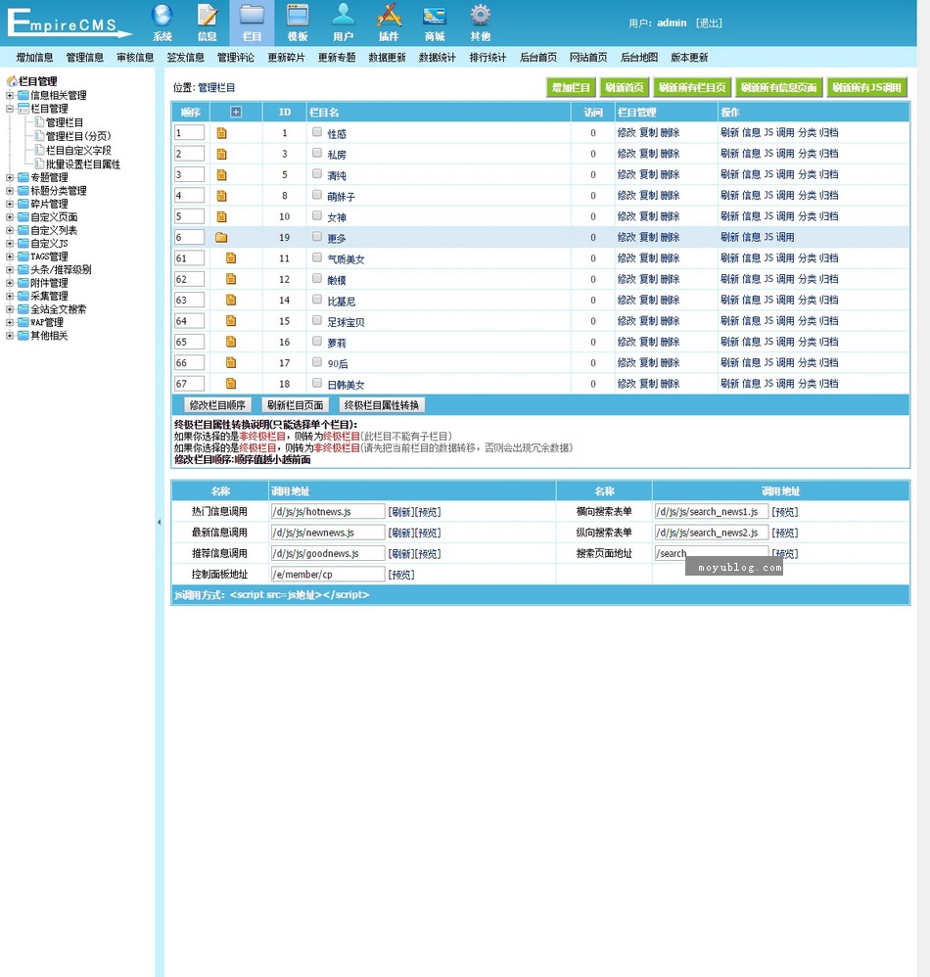The image size is (930, 977).
Task: Collapse the 栏目管理 tree node
Action: tap(10, 109)
